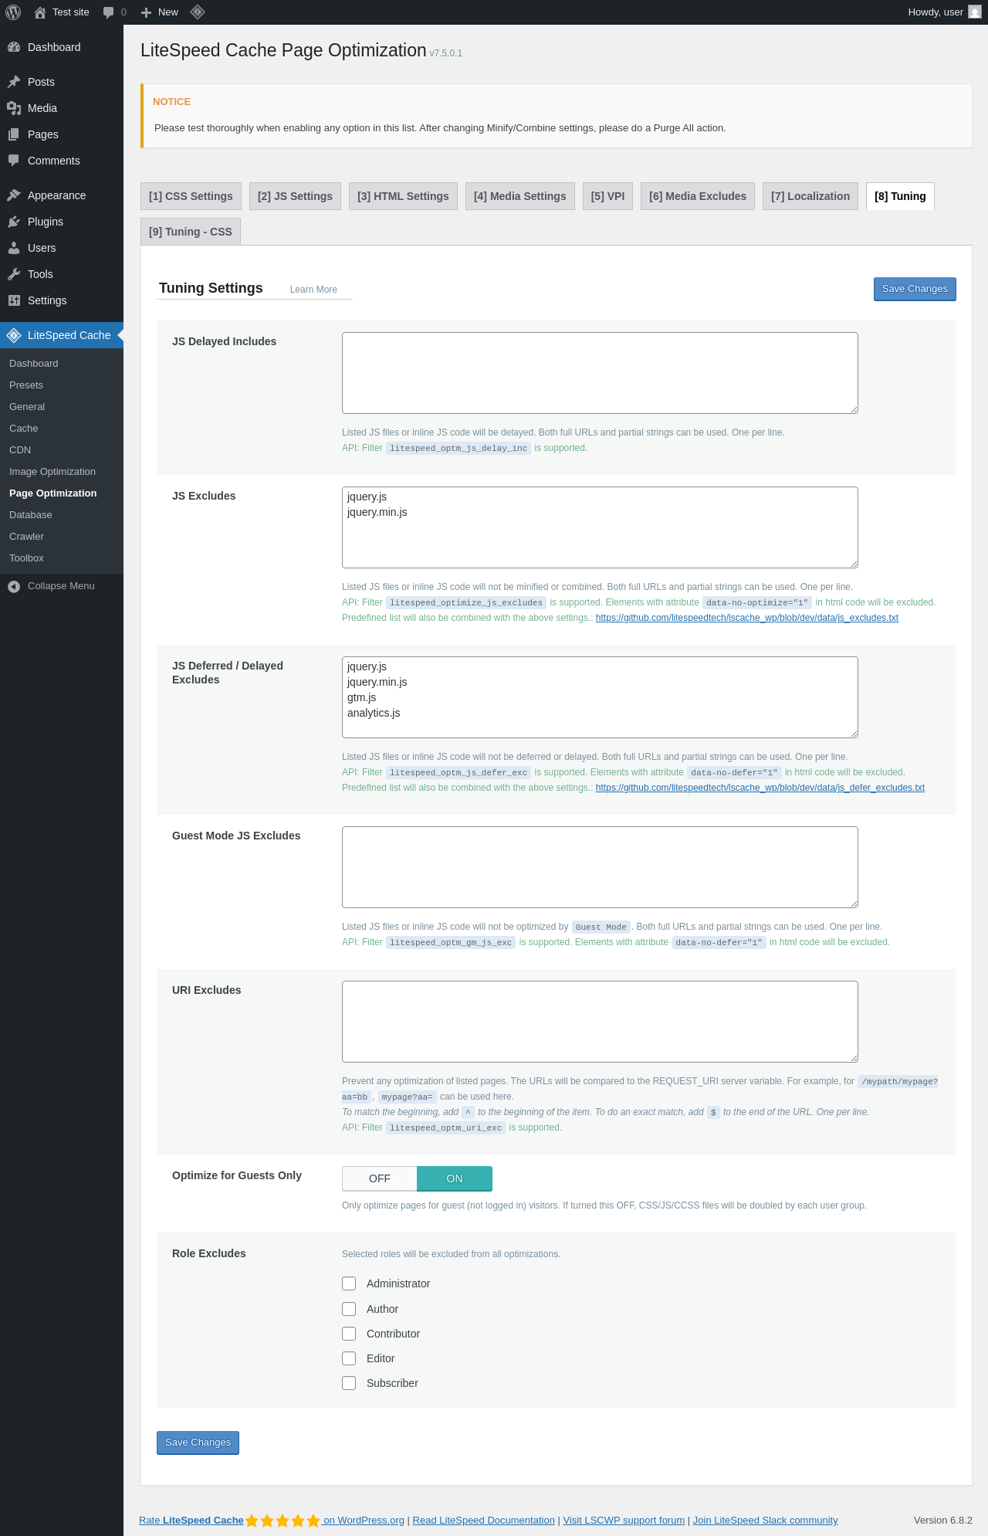
Task: Click the Comments icon in sidebar
Action: click(x=14, y=161)
